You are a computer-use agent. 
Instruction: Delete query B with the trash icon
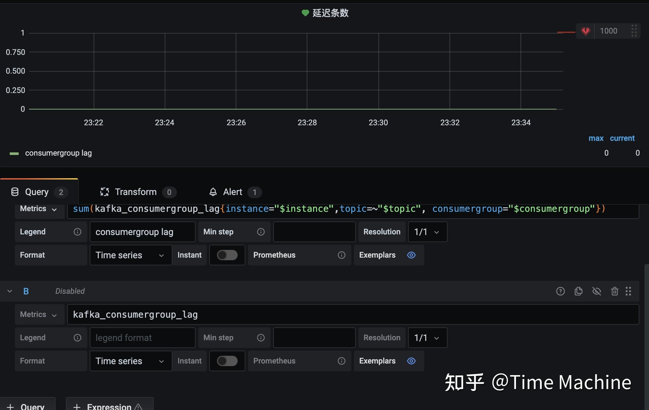[x=614, y=291]
